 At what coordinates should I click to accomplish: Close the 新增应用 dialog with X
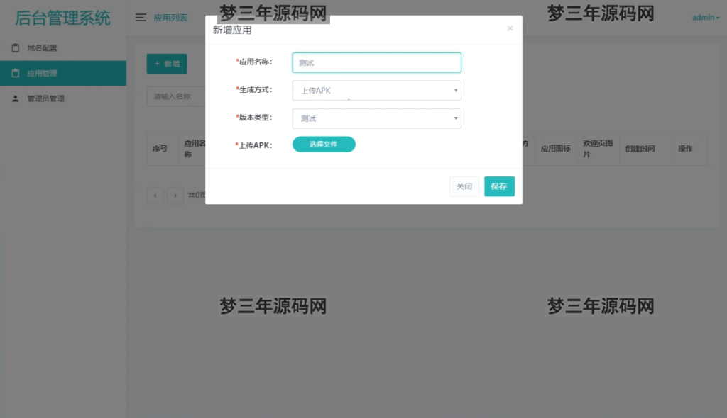click(x=510, y=28)
